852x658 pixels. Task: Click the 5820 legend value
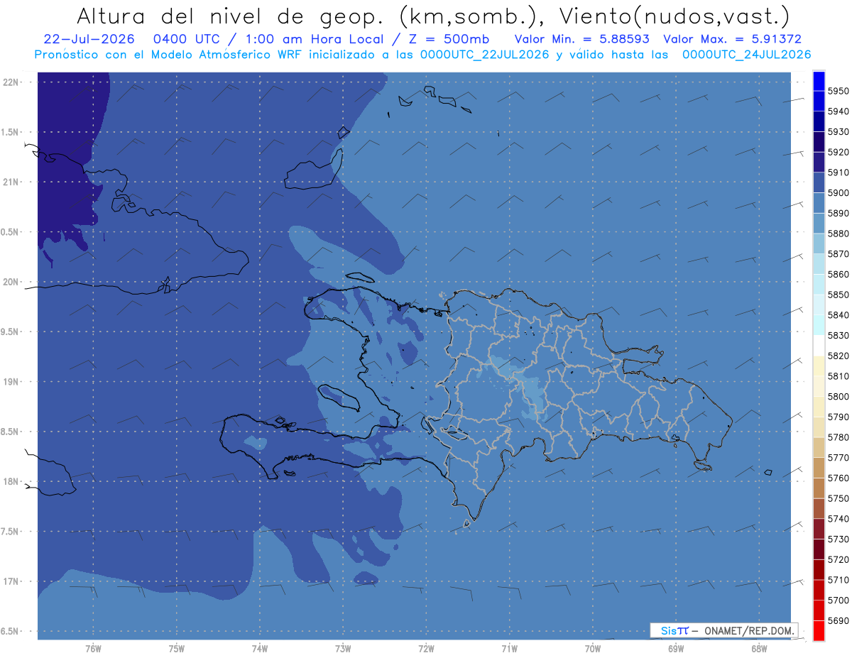pos(839,356)
